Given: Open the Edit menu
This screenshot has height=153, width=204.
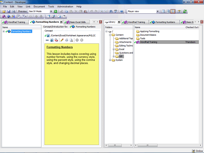Looking at the screenshot, I should 12,6.
